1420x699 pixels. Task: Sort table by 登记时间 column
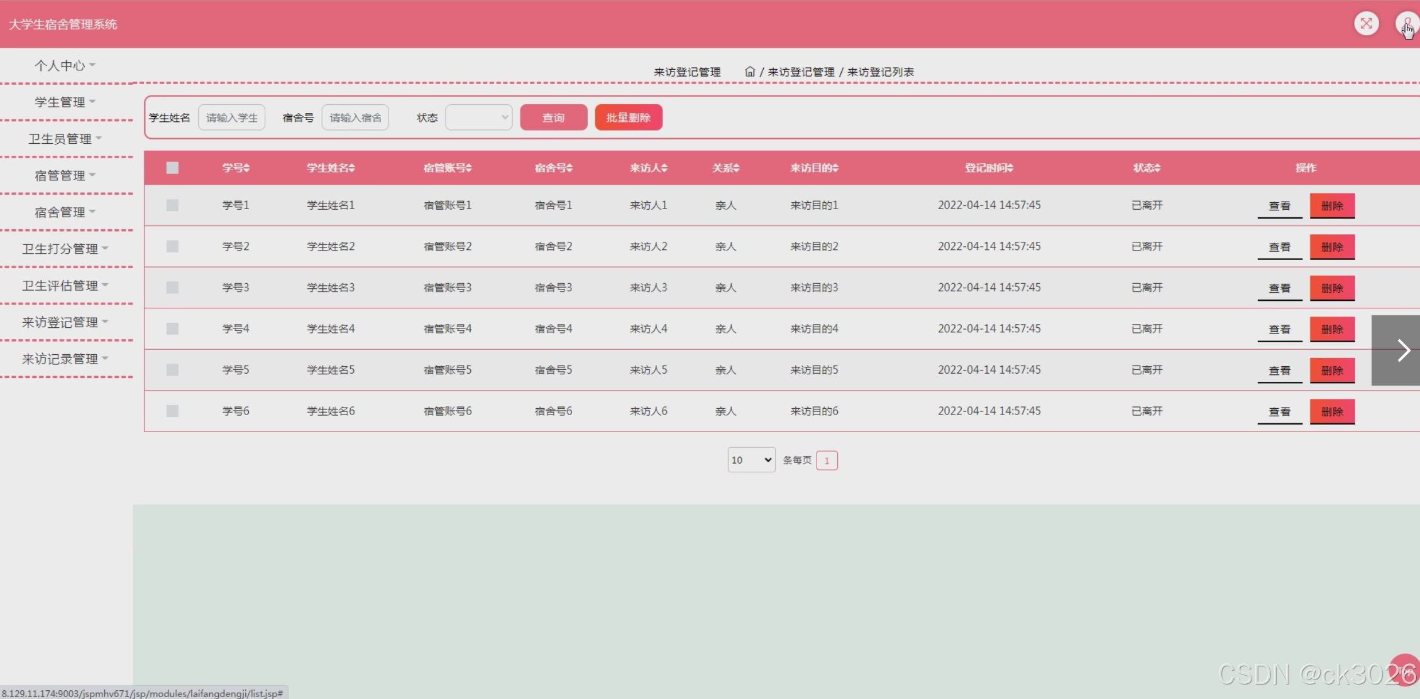tap(989, 168)
